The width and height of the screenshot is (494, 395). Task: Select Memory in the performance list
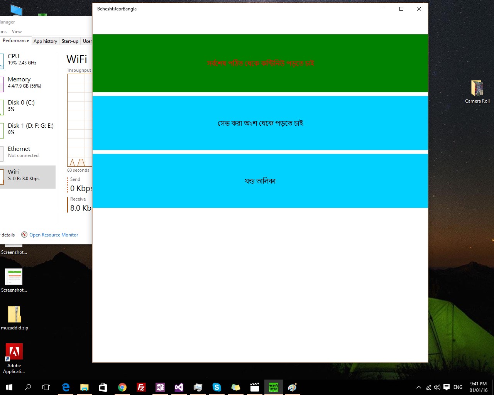coord(28,82)
